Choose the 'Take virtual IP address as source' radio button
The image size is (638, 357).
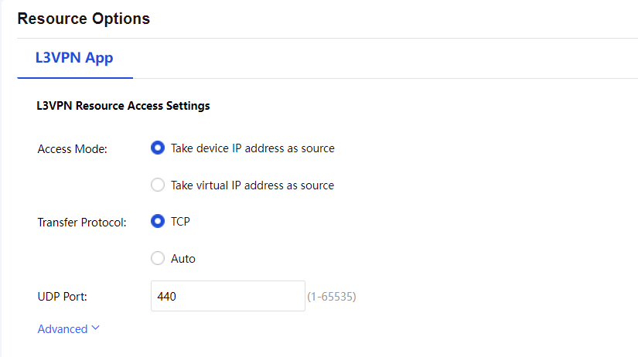[x=158, y=185]
